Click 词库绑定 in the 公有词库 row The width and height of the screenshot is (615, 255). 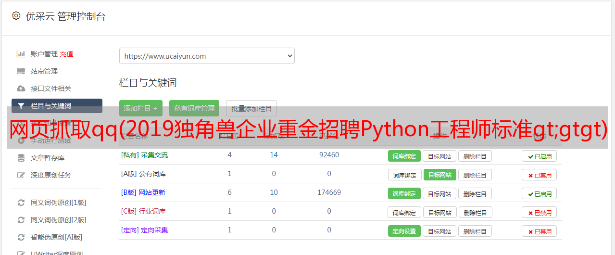click(x=405, y=175)
